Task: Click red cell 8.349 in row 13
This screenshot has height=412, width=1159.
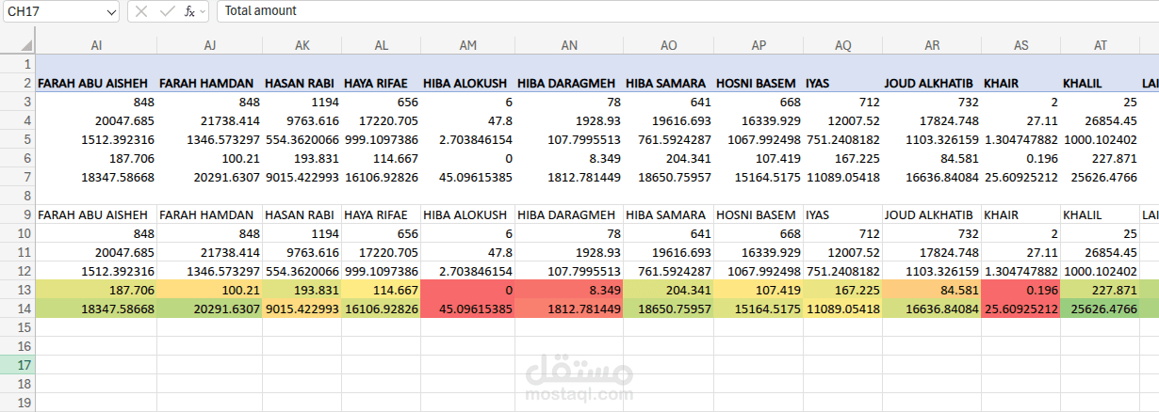Action: 569,290
